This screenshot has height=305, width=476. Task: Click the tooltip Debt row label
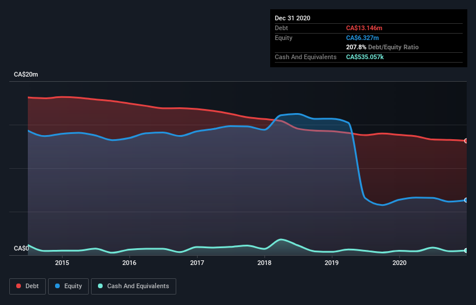[x=281, y=28]
